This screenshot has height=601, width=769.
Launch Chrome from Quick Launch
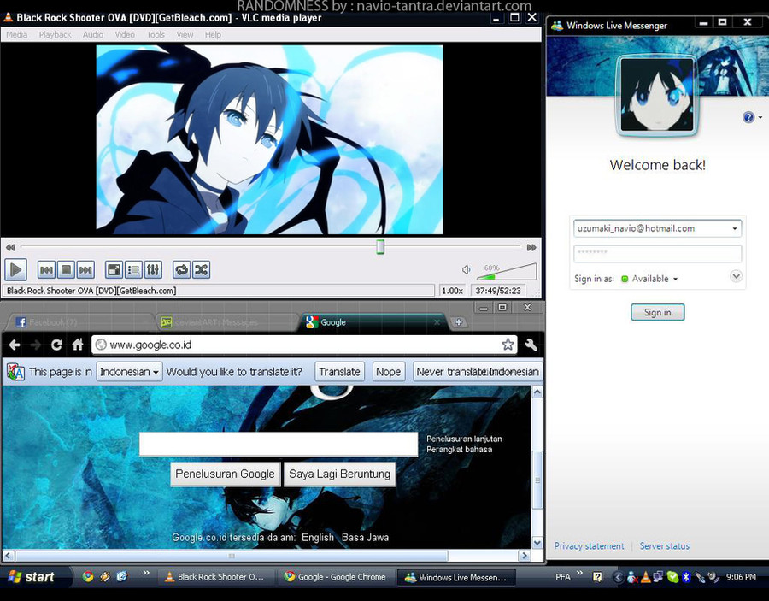[88, 577]
